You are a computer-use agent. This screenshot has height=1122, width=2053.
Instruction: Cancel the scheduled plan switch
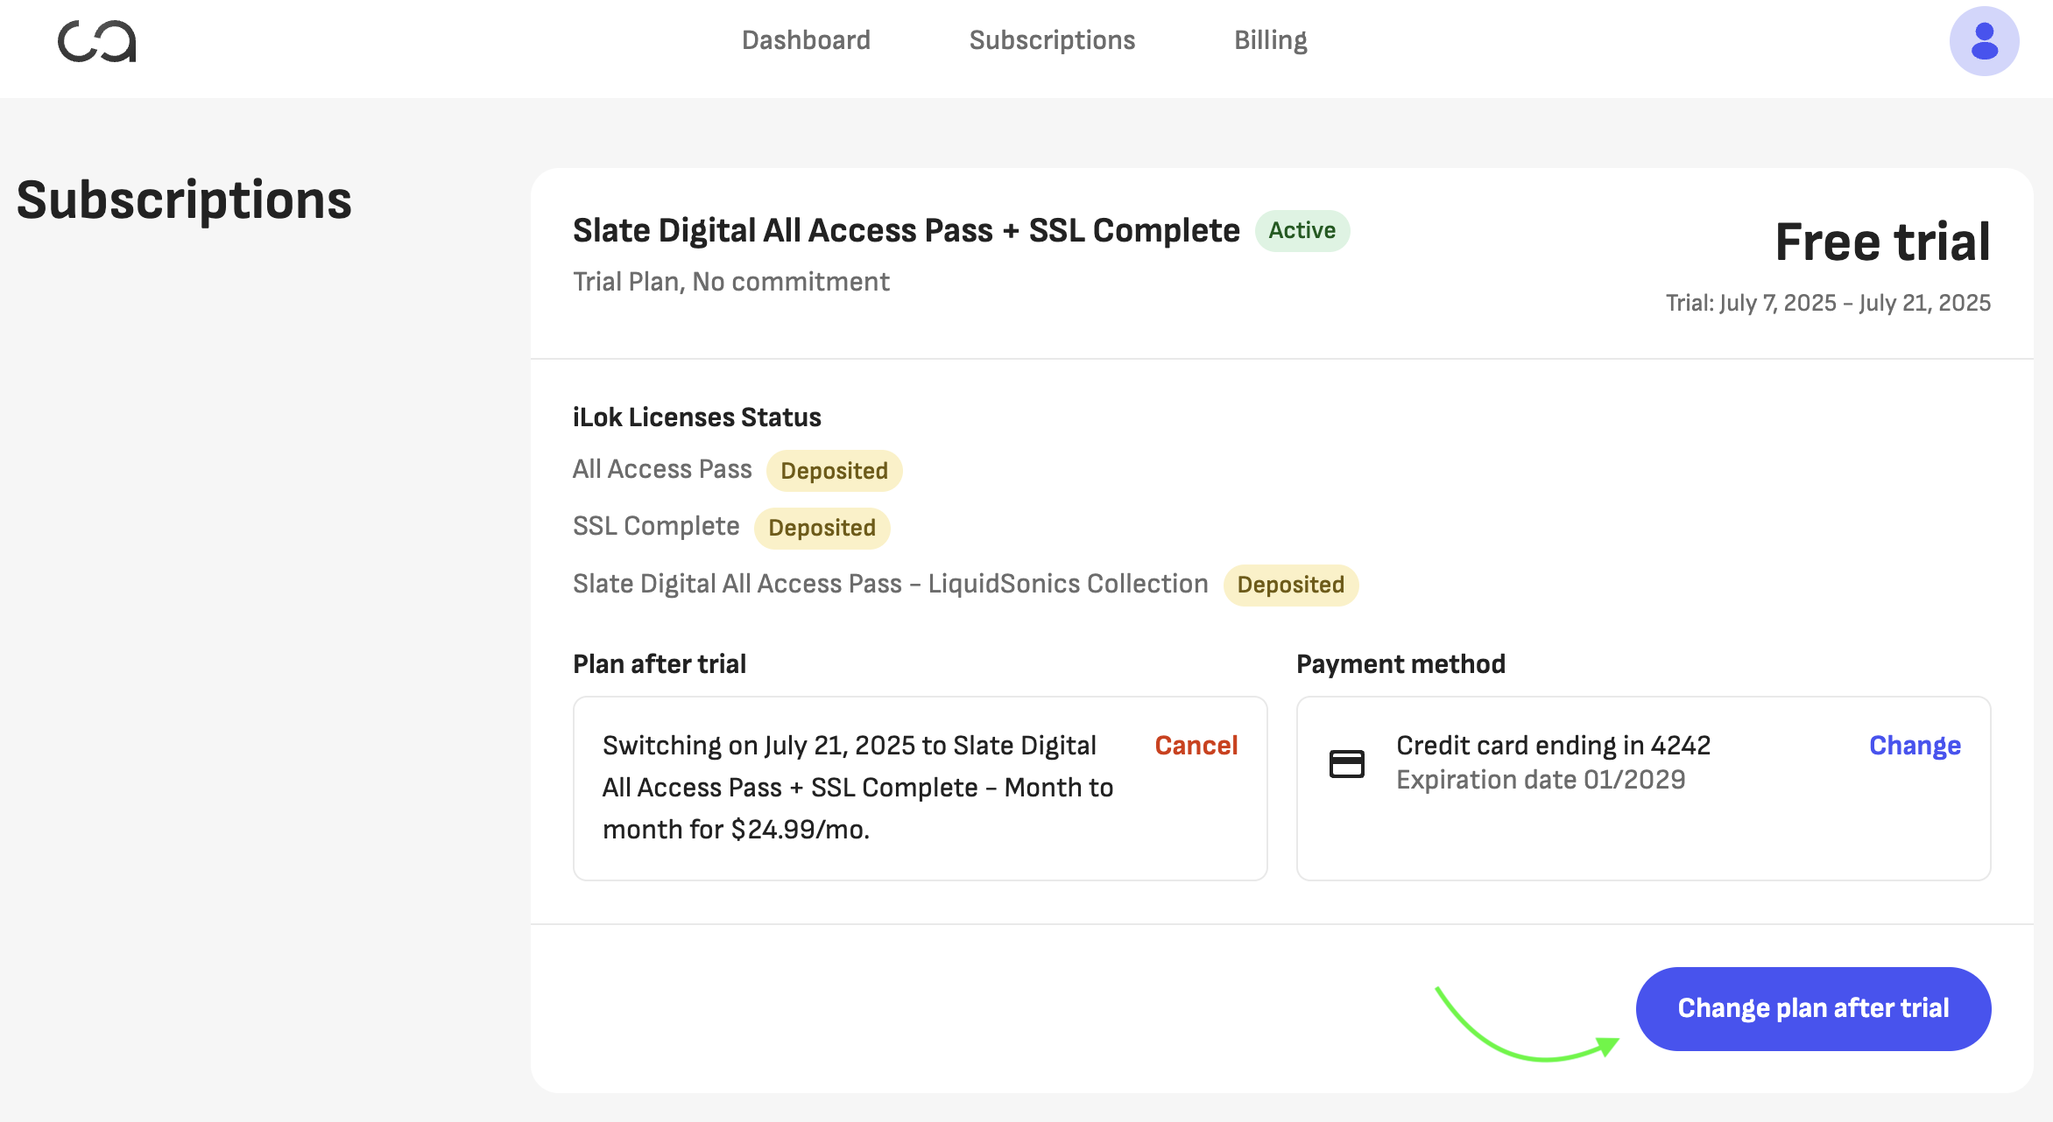[x=1196, y=746]
